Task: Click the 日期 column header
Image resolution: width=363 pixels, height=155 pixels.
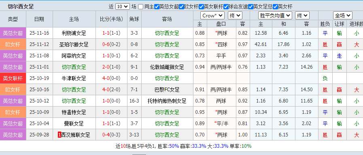Action: tap(39, 19)
